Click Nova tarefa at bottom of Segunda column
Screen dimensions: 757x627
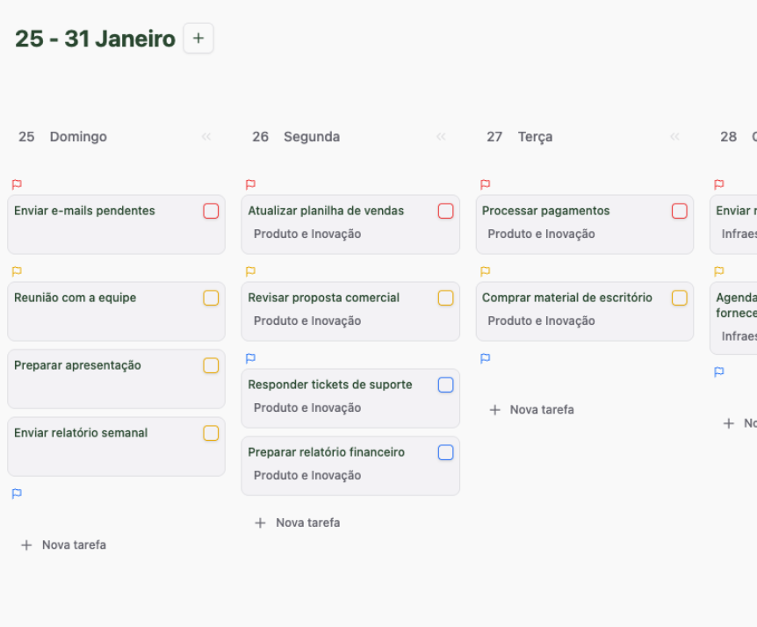[x=297, y=522]
